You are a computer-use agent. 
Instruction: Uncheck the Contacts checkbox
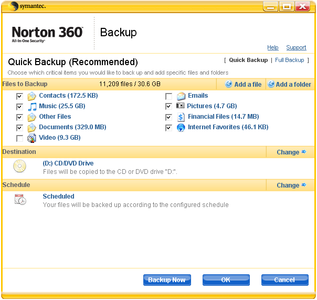click(x=19, y=96)
